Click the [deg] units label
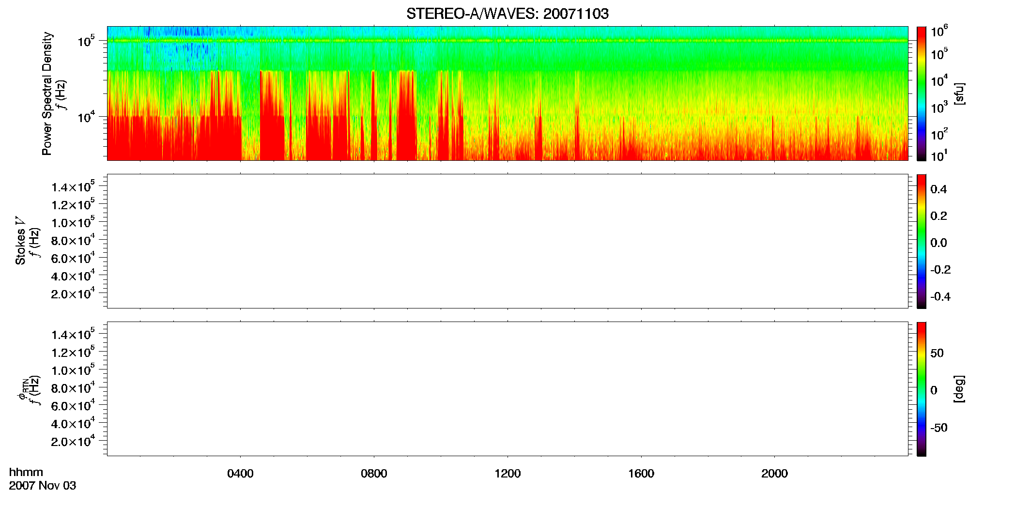 (x=959, y=389)
